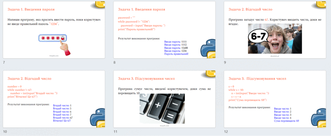Select slide 11 thumbnail with calculator photo
Screen dimensions: 331x136
pyautogui.click(x=164, y=99)
